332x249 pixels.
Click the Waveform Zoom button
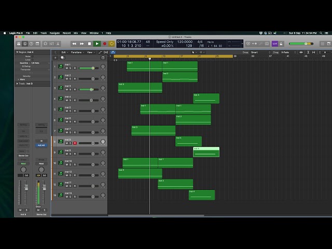[x=301, y=52]
